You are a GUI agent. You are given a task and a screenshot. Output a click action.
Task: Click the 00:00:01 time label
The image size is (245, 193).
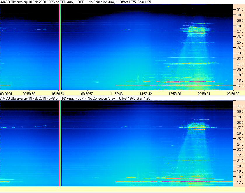click(x=6, y=94)
